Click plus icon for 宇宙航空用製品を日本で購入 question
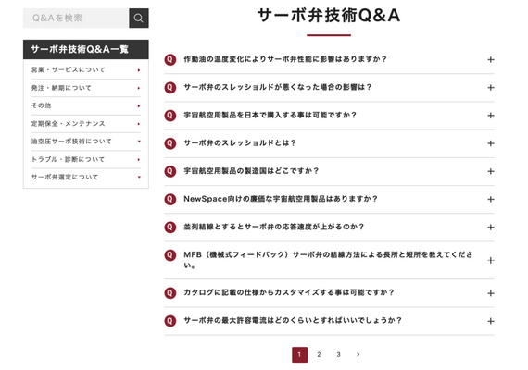Image resolution: width=528 pixels, height=370 pixels. pos(491,116)
